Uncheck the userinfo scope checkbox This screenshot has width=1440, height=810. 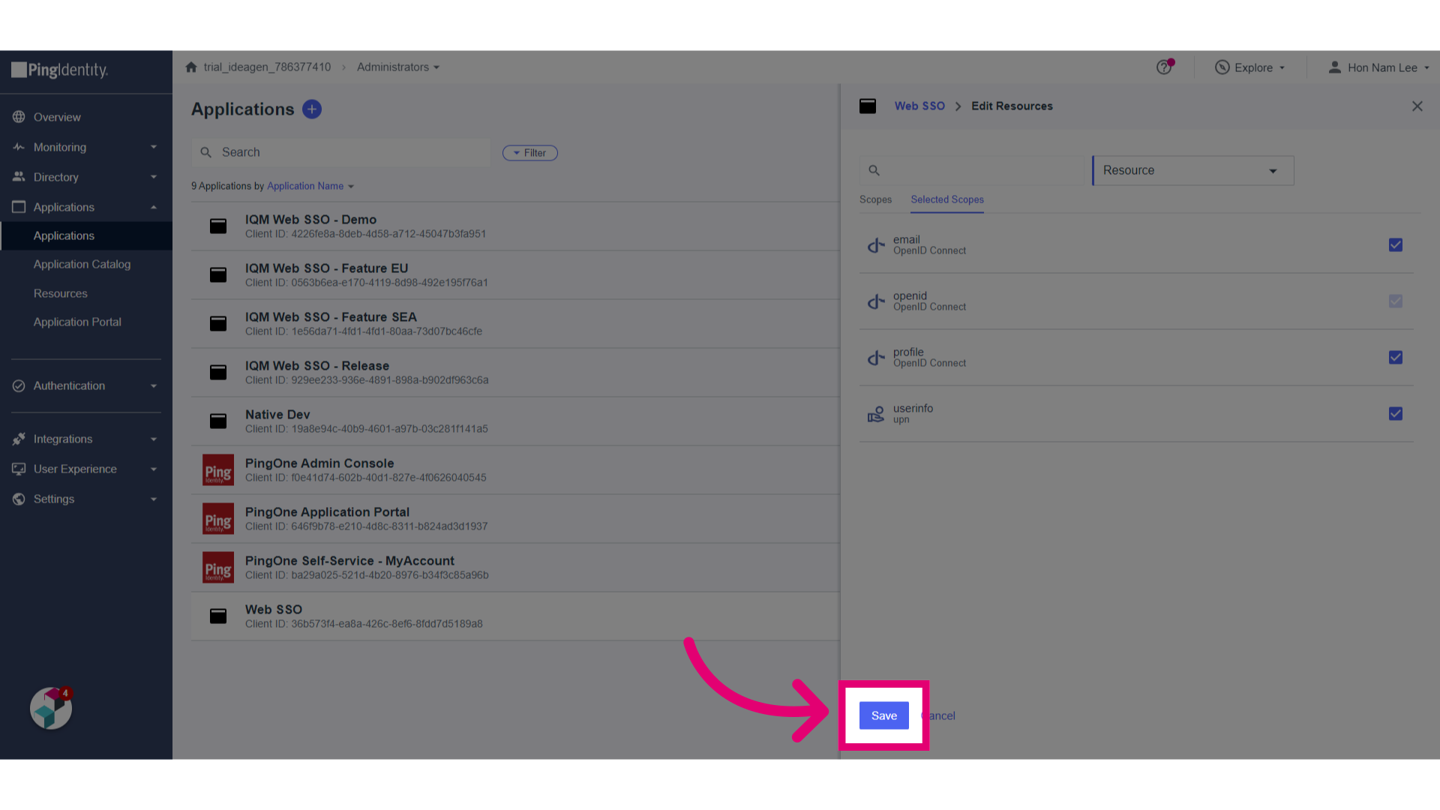[x=1396, y=414]
